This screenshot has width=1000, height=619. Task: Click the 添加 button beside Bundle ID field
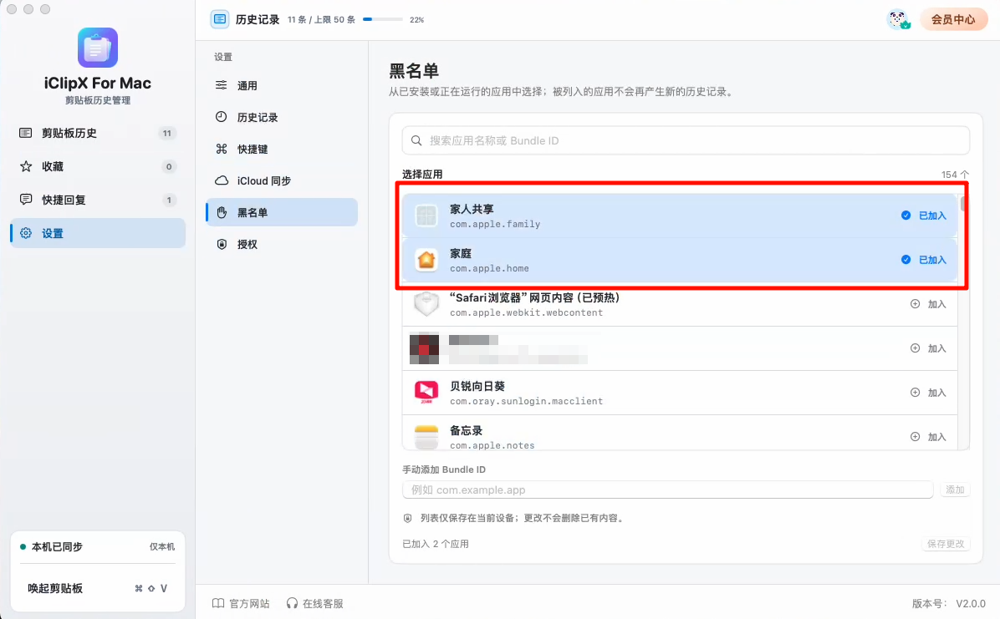coord(955,490)
